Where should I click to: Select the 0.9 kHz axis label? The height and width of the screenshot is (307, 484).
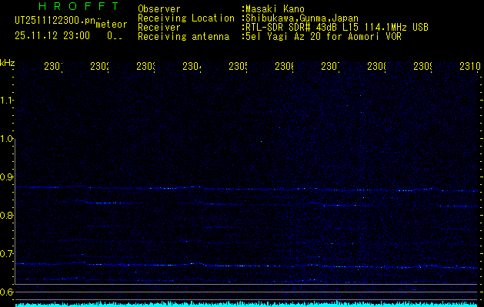[x=7, y=177]
